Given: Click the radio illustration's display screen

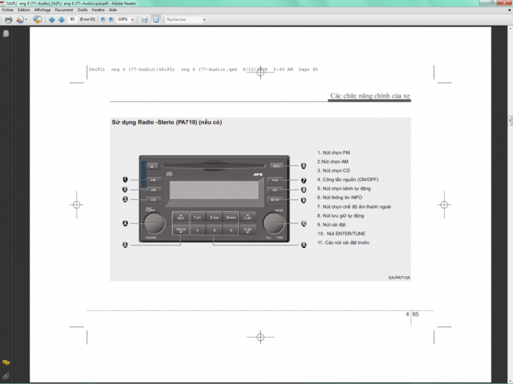Looking at the screenshot, I should tap(214, 190).
